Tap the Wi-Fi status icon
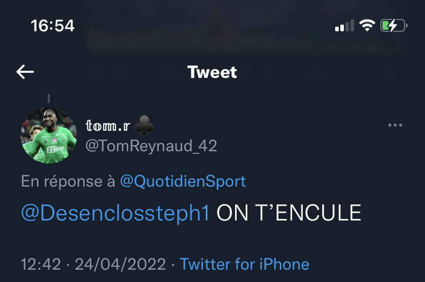The width and height of the screenshot is (425, 282). tap(367, 26)
